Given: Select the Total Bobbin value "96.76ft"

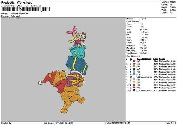Looking at the screenshot, I should (x=143, y=53).
